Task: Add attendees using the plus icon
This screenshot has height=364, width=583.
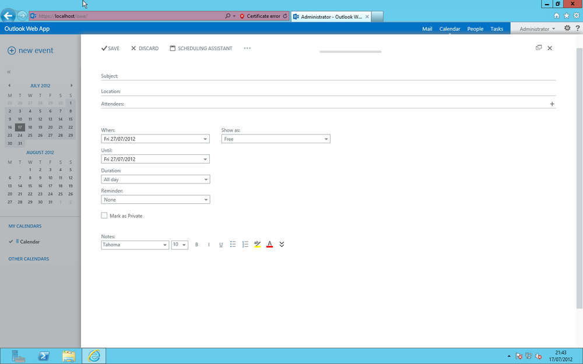Action: coord(552,104)
